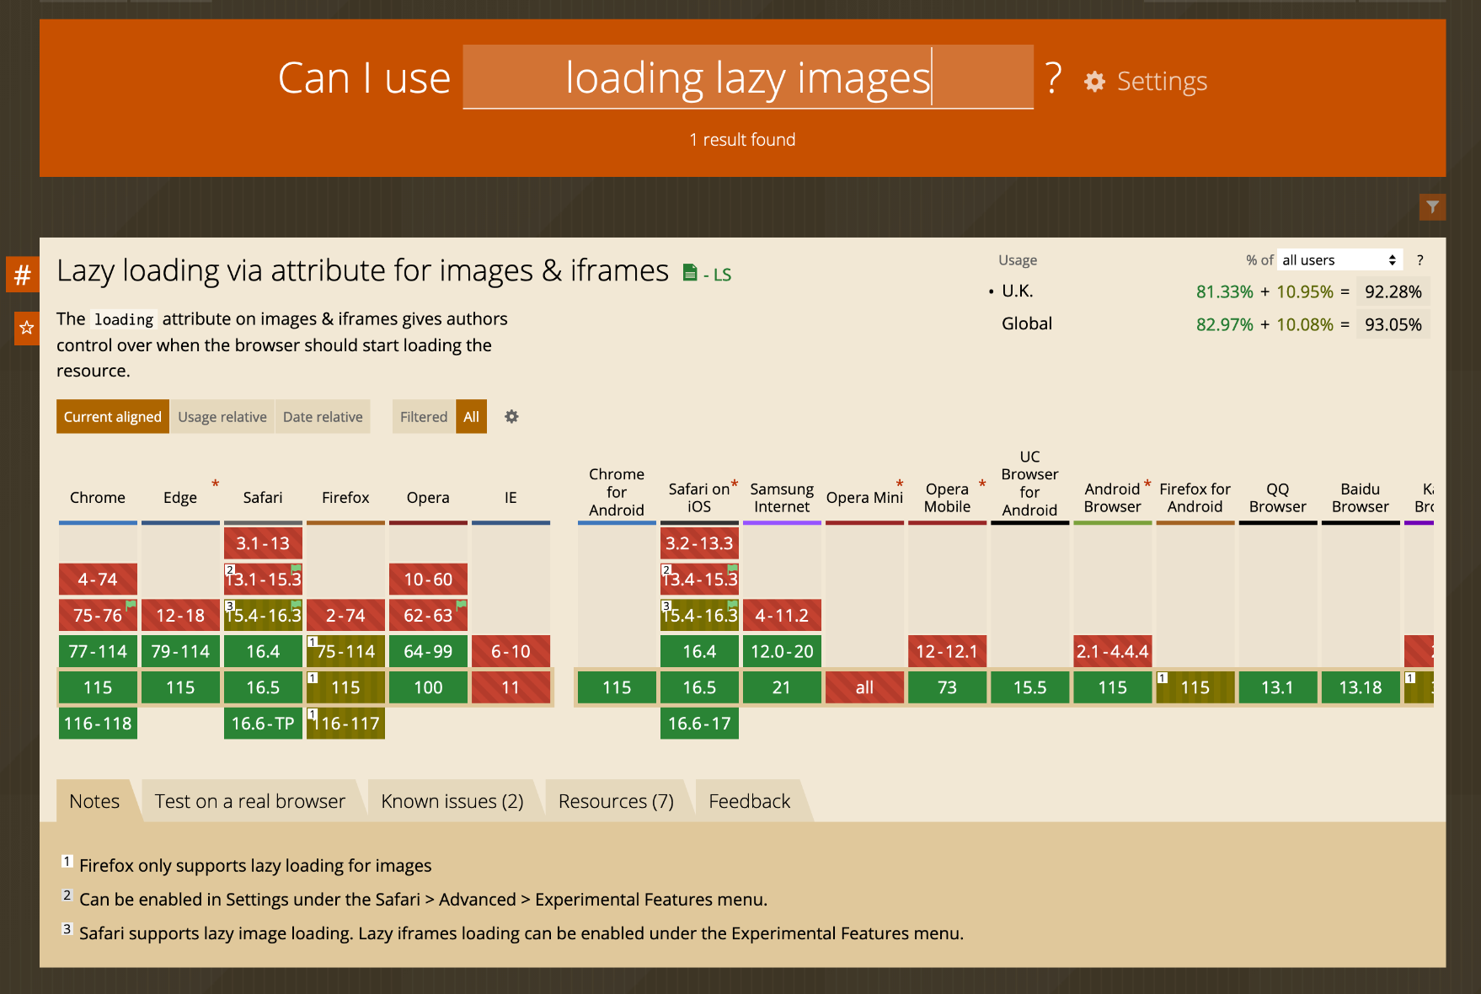Select Firefox 75-114 partial support cell

click(345, 651)
